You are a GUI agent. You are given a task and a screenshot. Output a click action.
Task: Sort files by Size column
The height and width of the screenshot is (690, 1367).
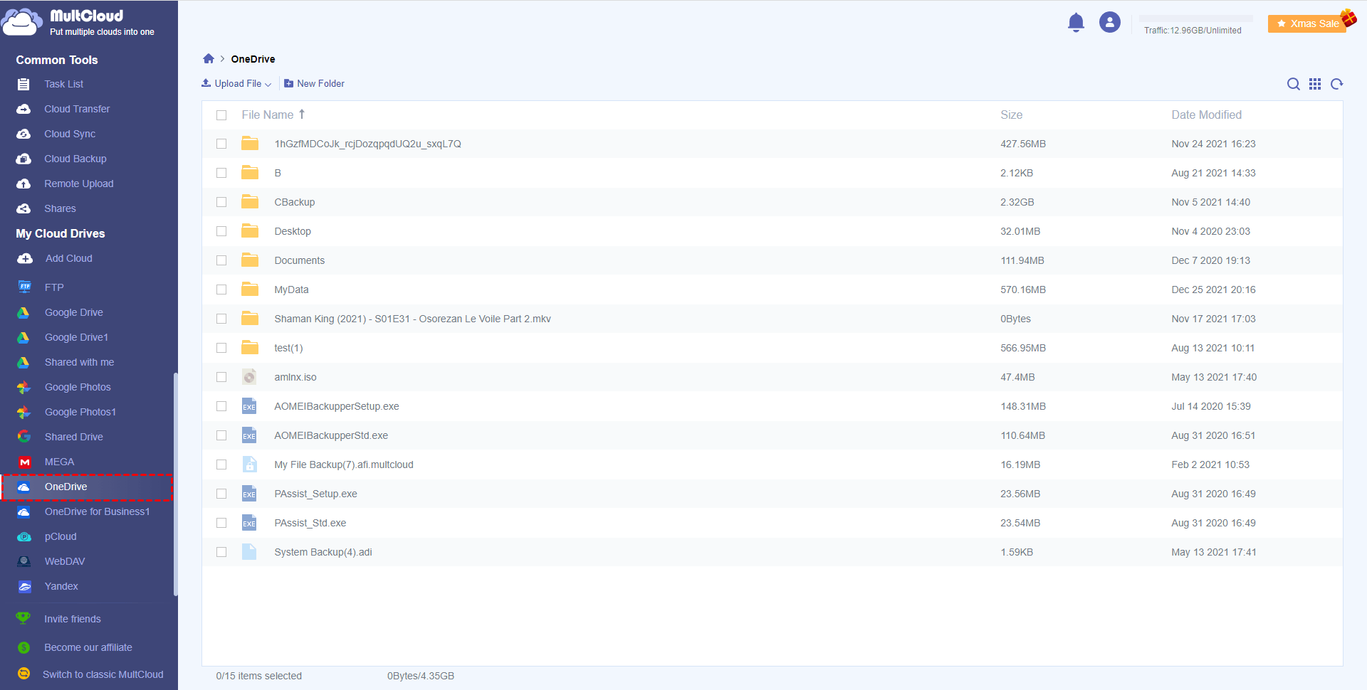[x=1011, y=115]
